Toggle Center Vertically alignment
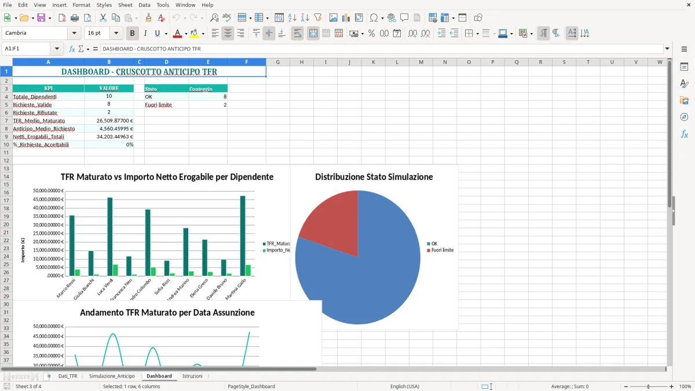695x391 pixels. 269,34
